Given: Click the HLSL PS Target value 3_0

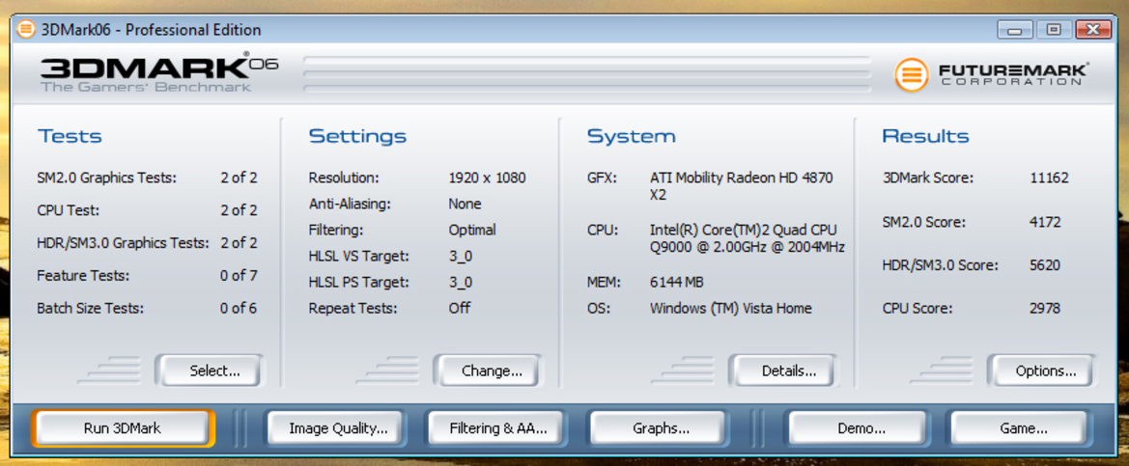Looking at the screenshot, I should coord(460,283).
